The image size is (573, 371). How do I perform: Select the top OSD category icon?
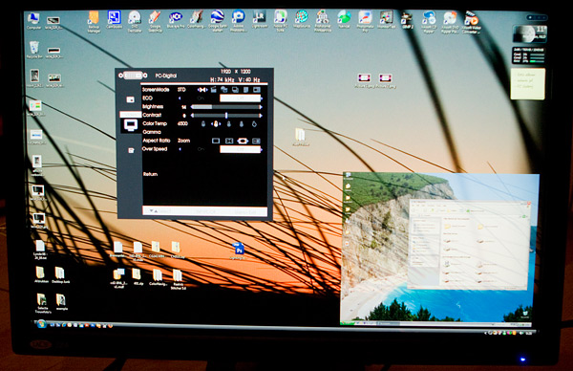coord(130,99)
